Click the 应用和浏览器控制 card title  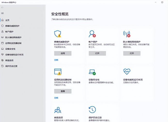(x=63, y=80)
